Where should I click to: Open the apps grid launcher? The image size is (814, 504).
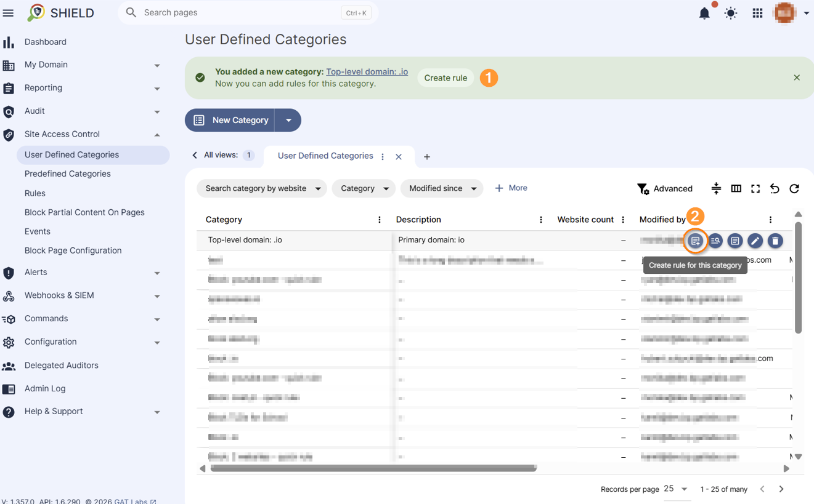[x=757, y=13]
